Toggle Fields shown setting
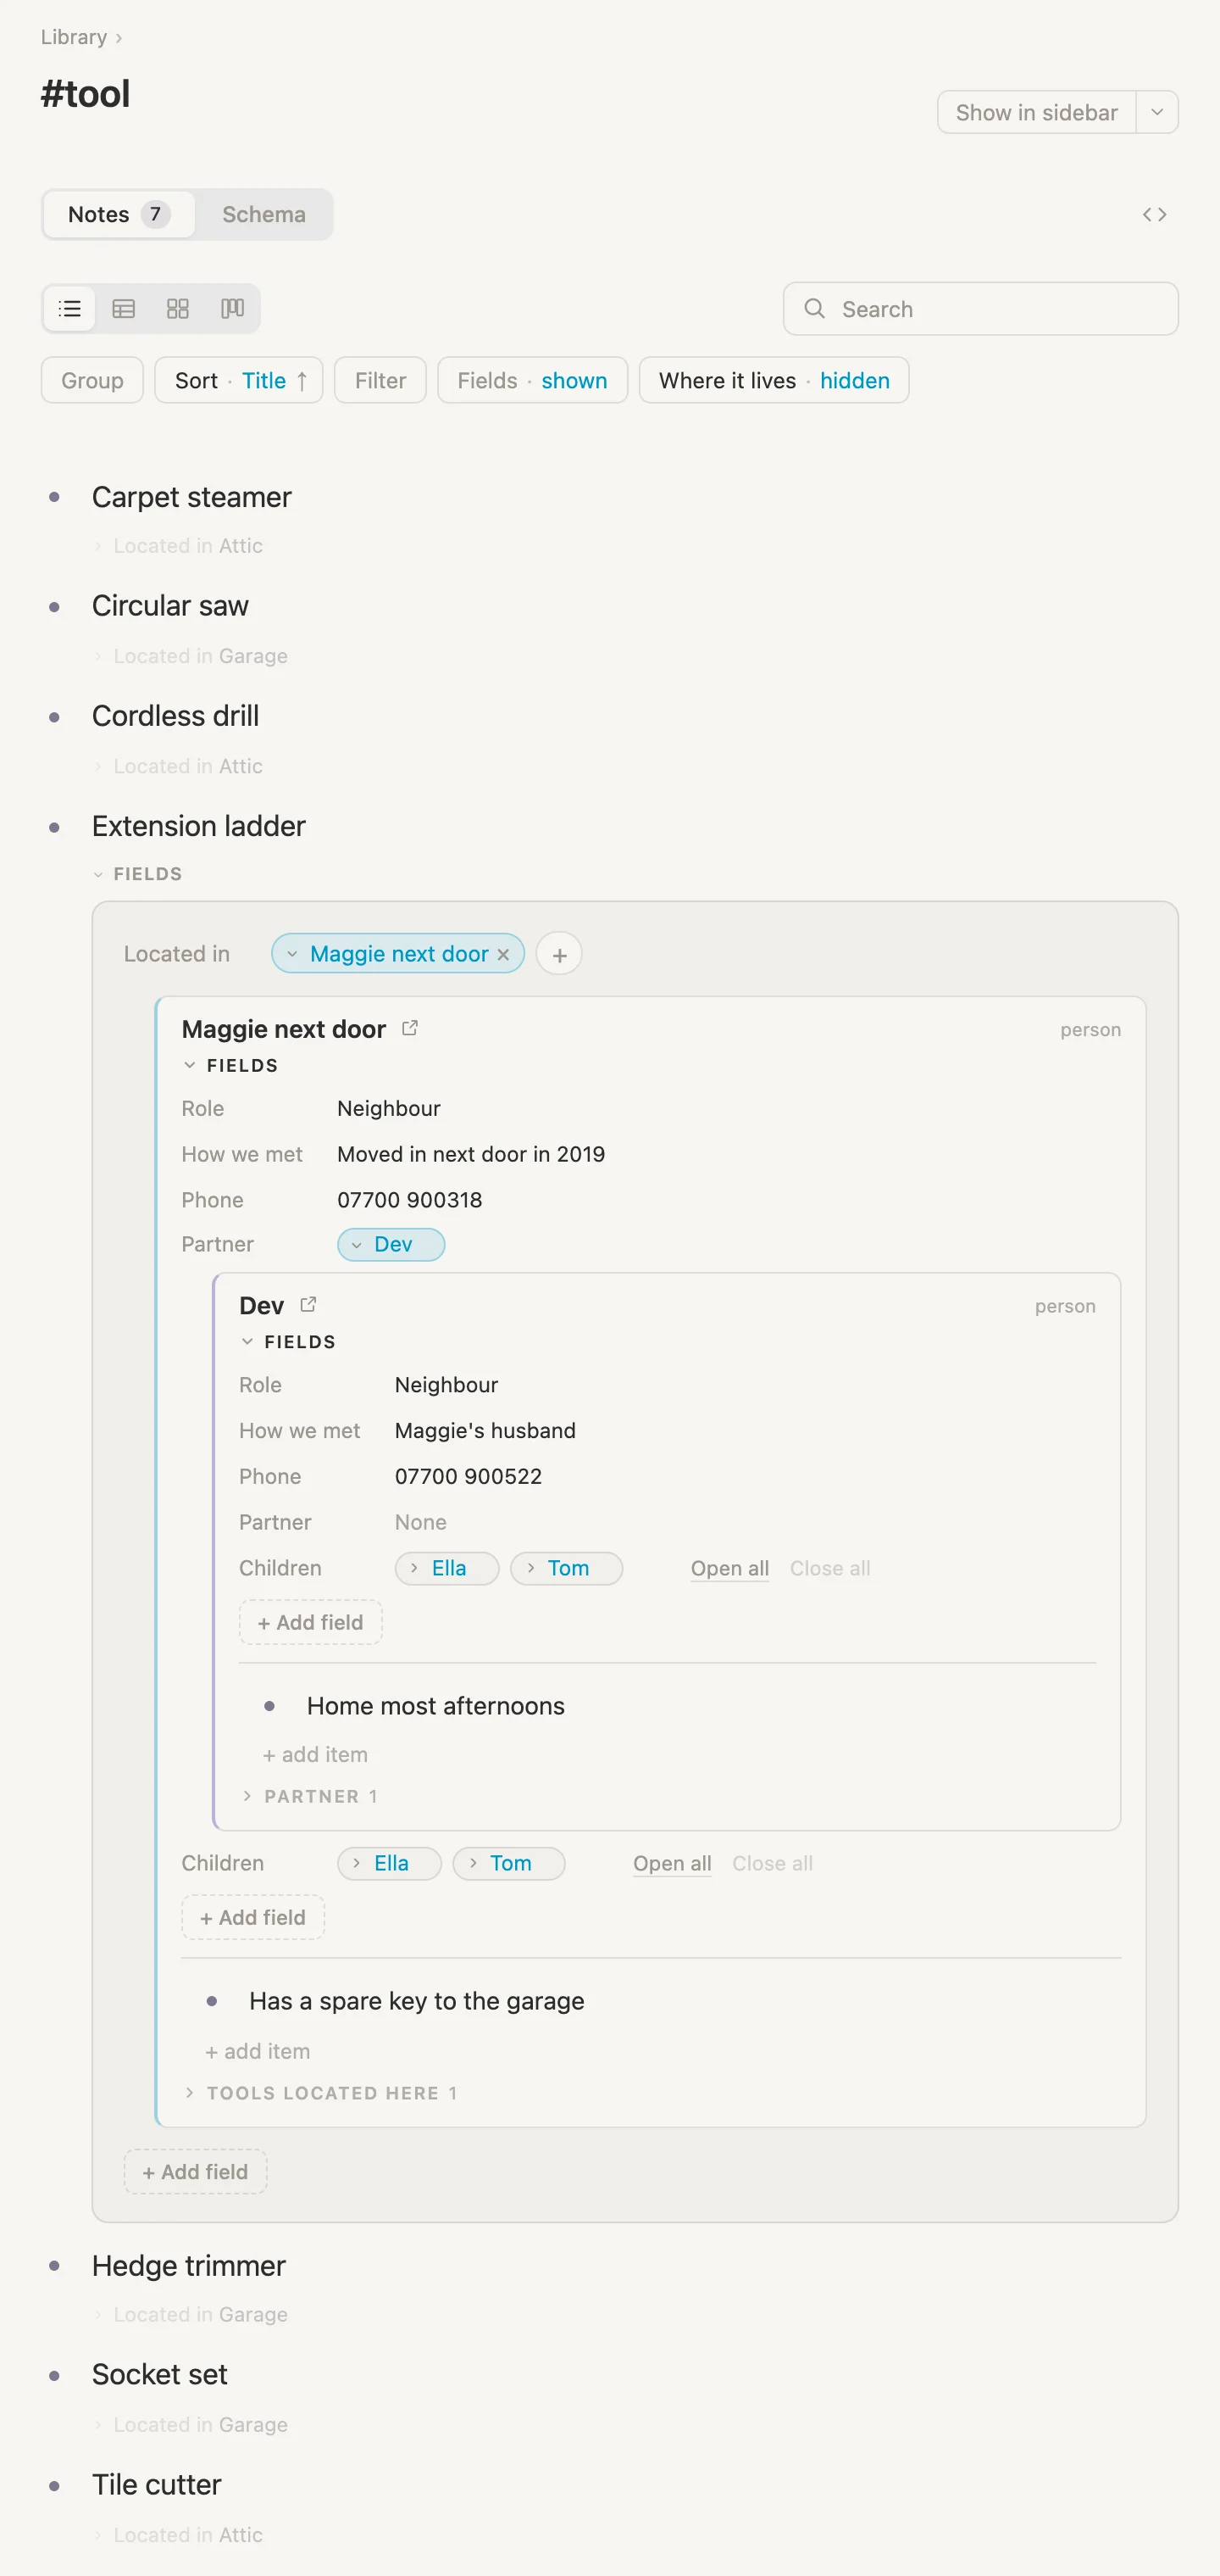The width and height of the screenshot is (1220, 2576). tap(533, 381)
